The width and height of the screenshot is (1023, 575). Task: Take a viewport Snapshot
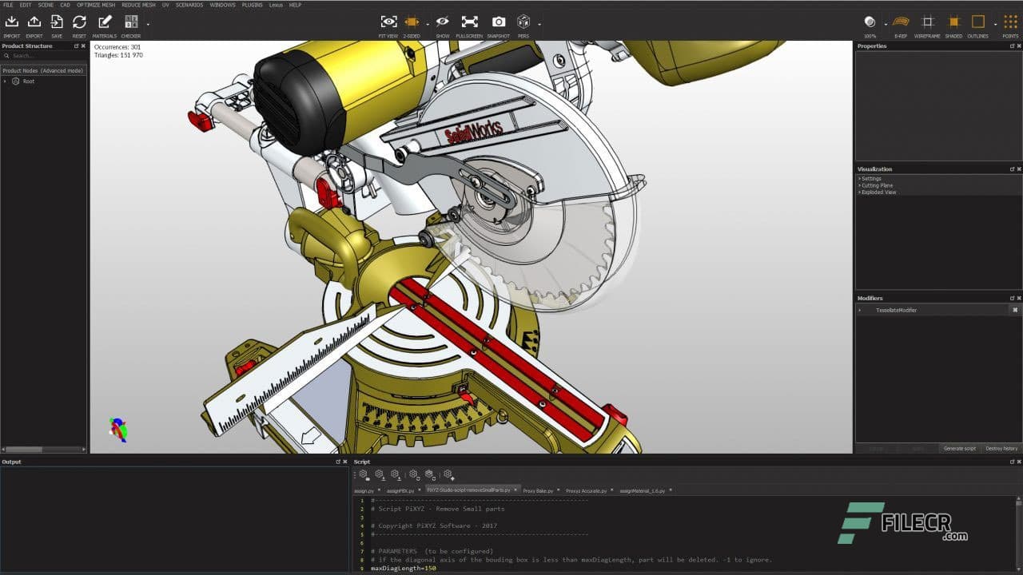pos(498,23)
